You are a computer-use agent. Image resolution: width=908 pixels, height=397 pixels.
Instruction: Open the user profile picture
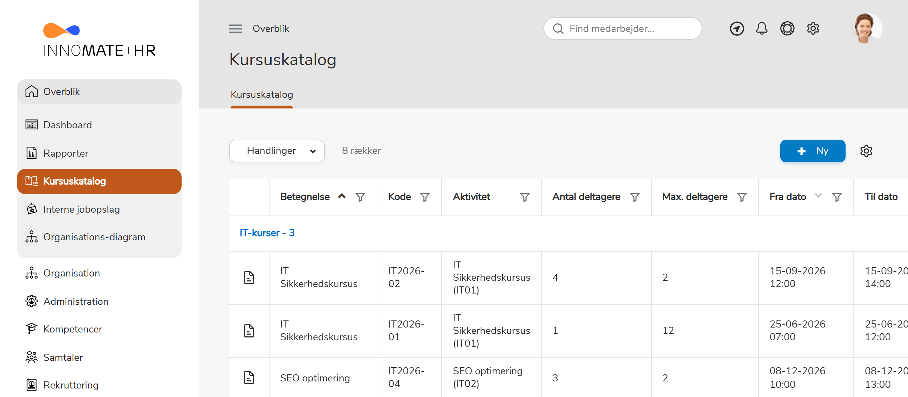pyautogui.click(x=867, y=28)
